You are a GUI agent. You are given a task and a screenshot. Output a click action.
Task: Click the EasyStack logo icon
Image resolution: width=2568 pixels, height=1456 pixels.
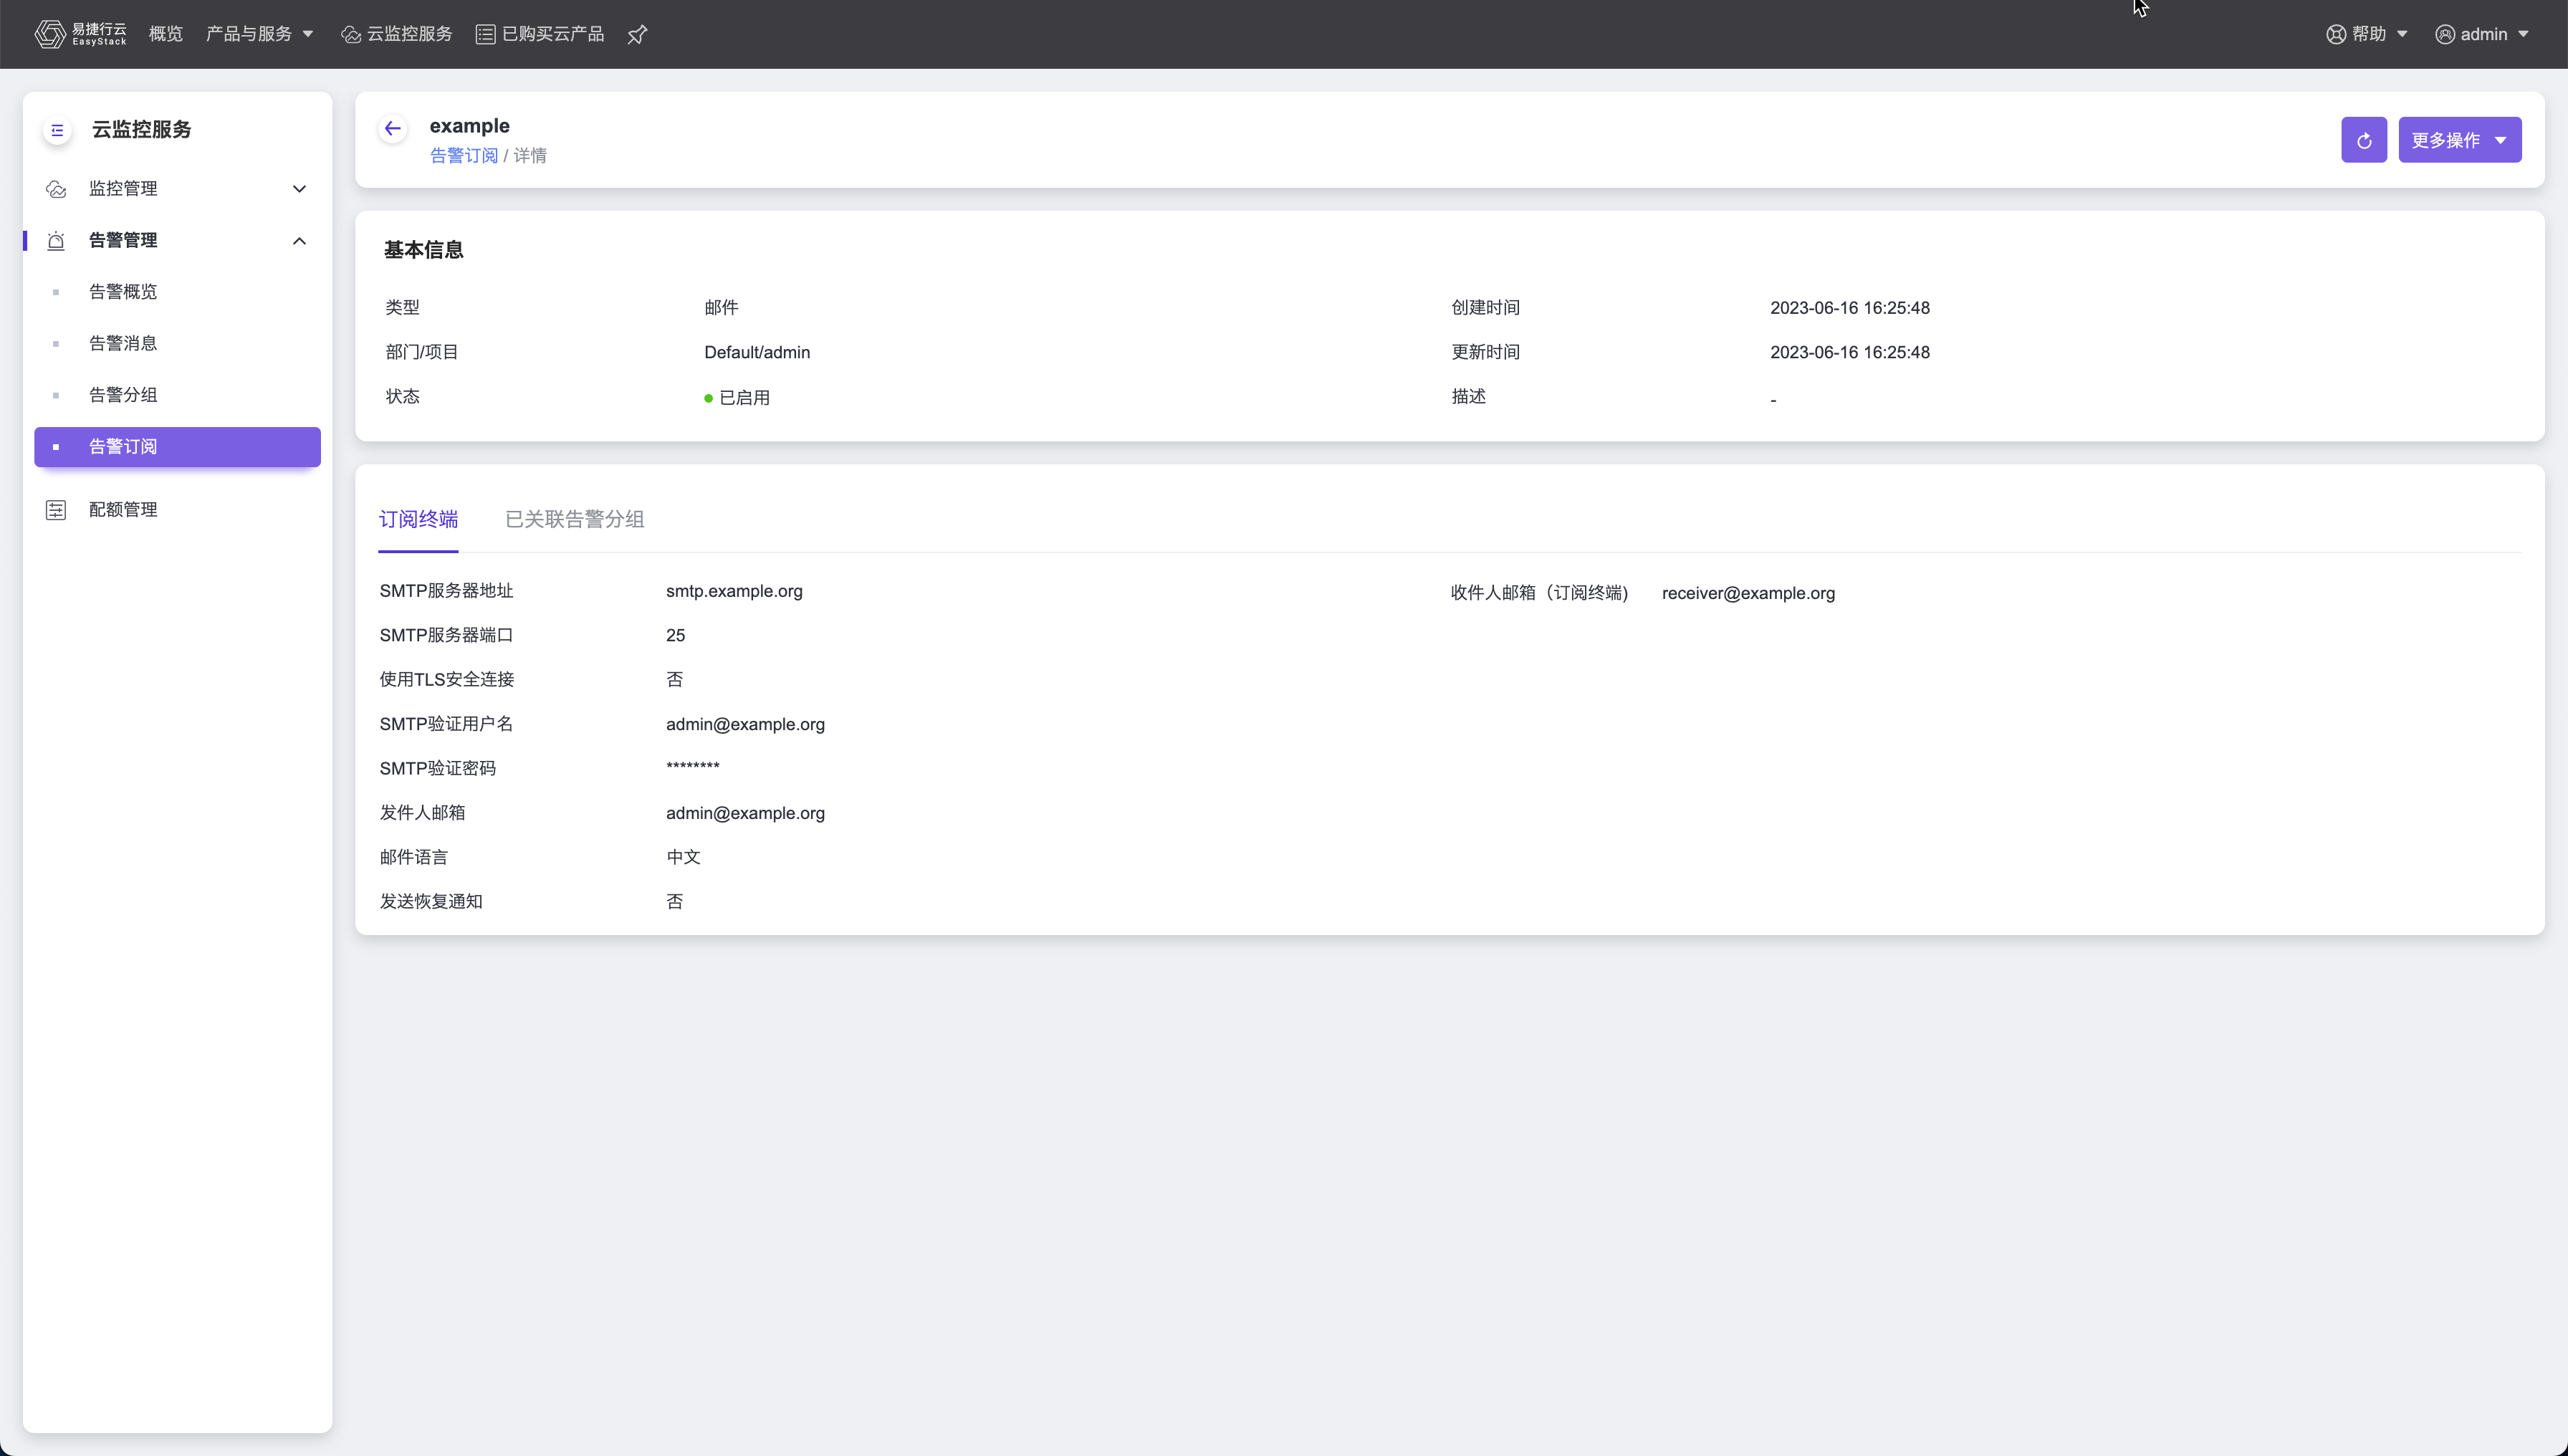[50, 34]
